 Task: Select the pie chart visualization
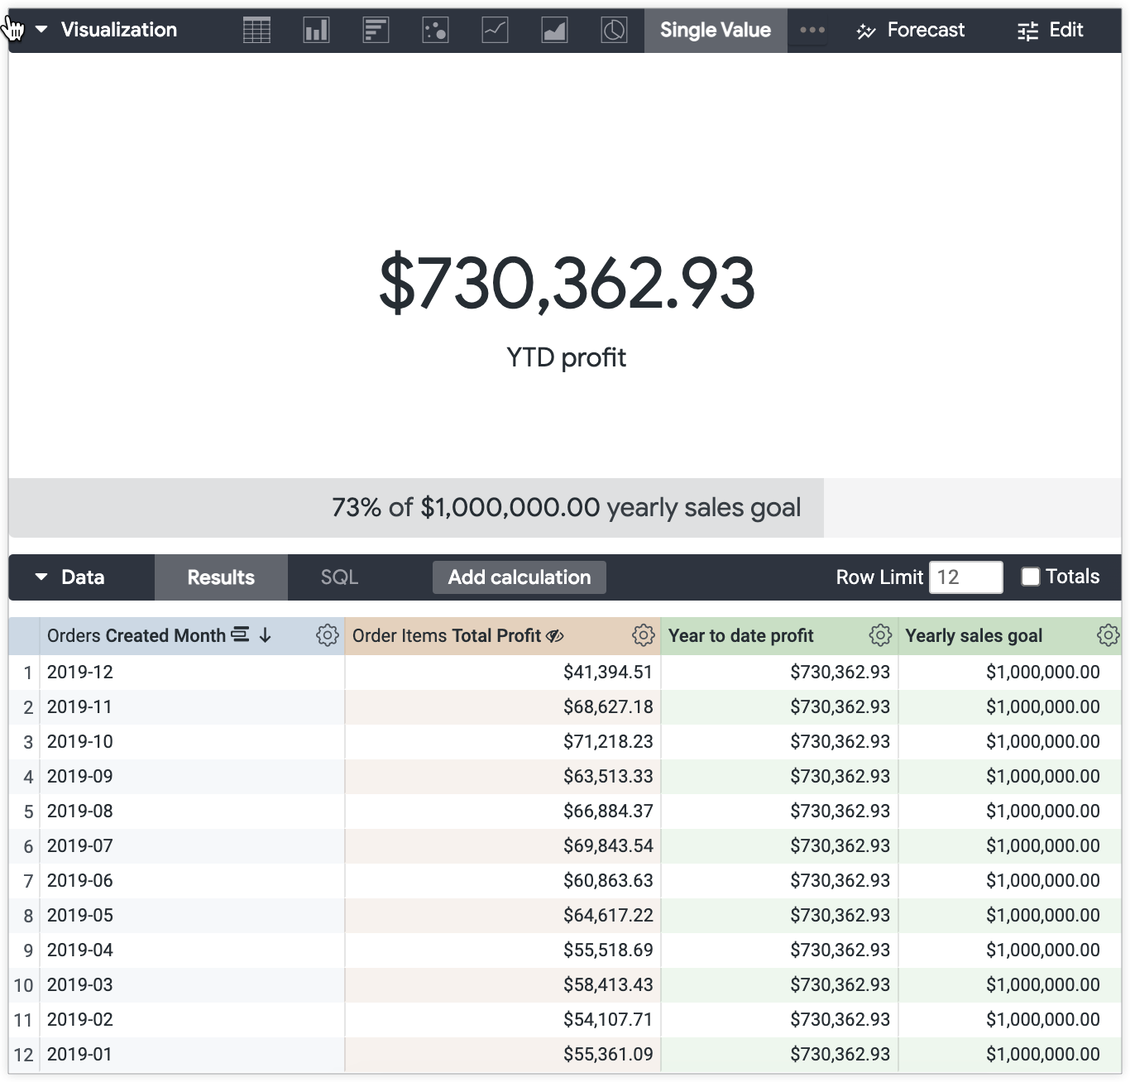(x=614, y=30)
